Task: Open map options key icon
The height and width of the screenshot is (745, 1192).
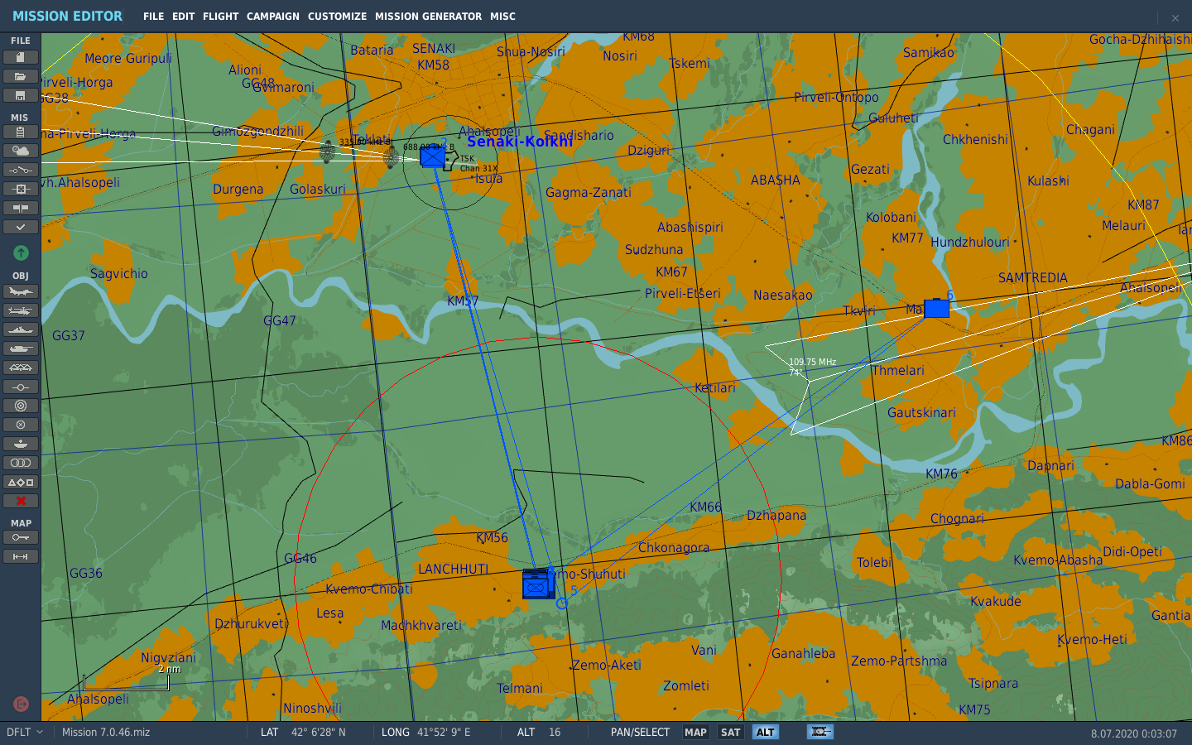Action: pyautogui.click(x=21, y=537)
